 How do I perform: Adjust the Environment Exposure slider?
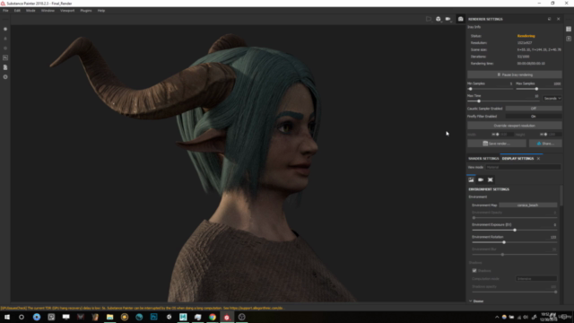tap(514, 230)
